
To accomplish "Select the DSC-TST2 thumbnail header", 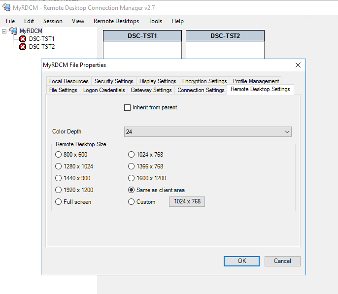I will pyautogui.click(x=225, y=36).
